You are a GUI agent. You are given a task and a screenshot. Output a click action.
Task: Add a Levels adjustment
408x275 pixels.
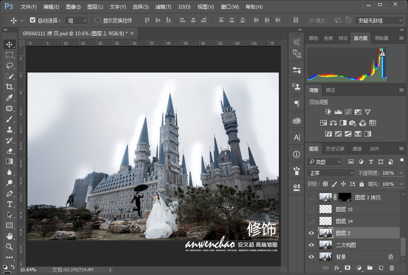point(338,112)
